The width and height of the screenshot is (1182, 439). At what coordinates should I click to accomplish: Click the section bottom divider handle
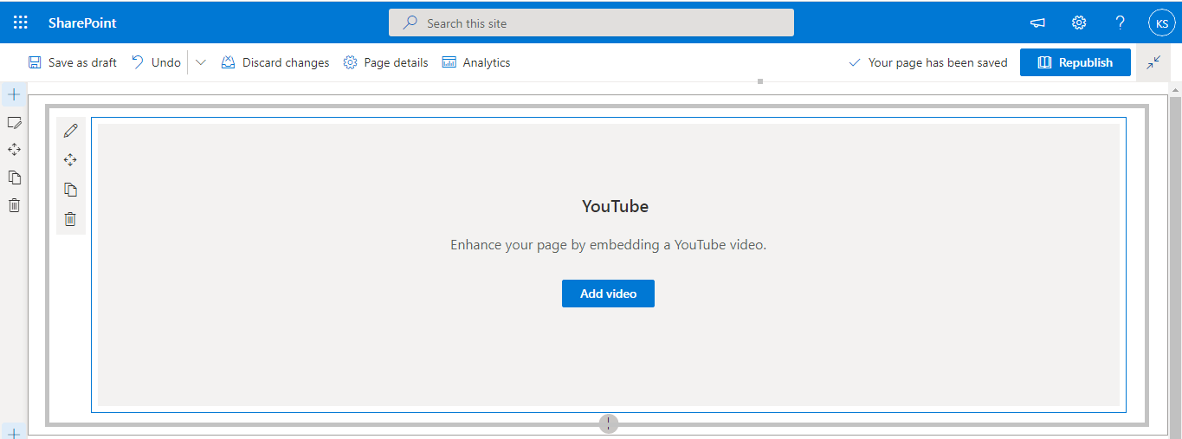[x=609, y=423]
